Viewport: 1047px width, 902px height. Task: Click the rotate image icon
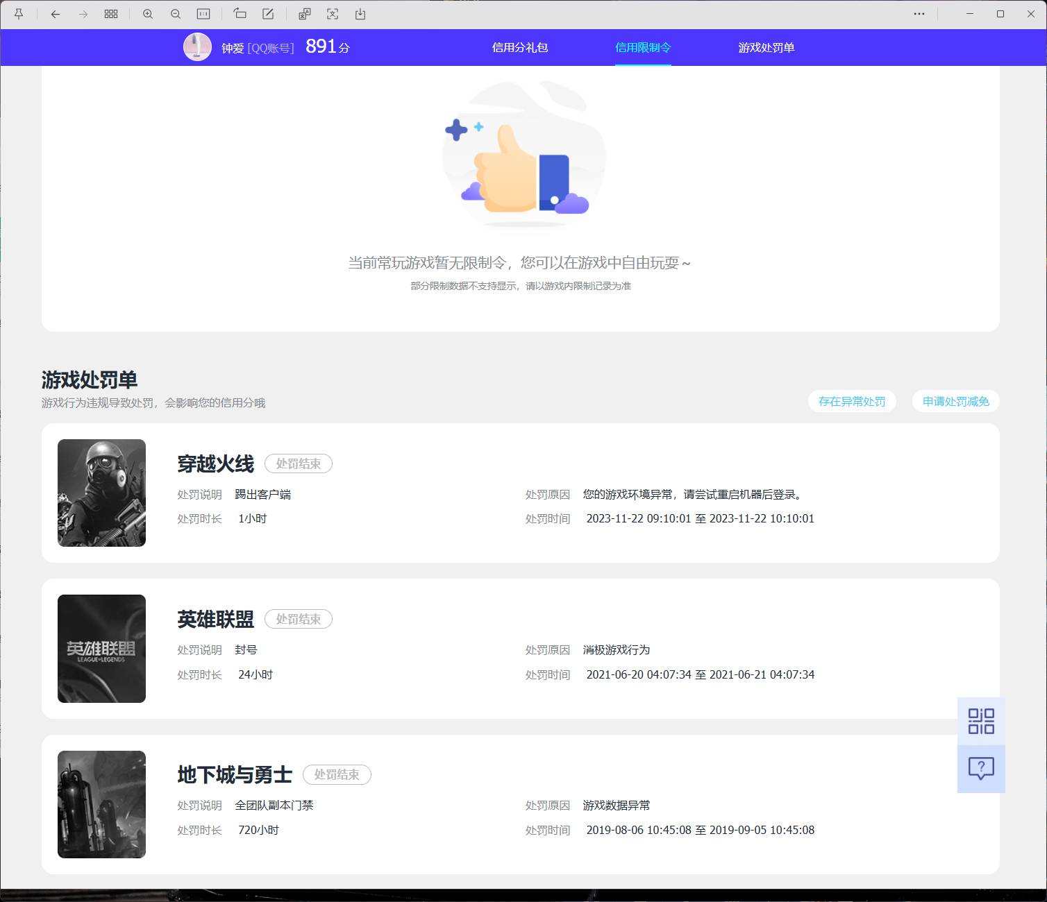(240, 14)
